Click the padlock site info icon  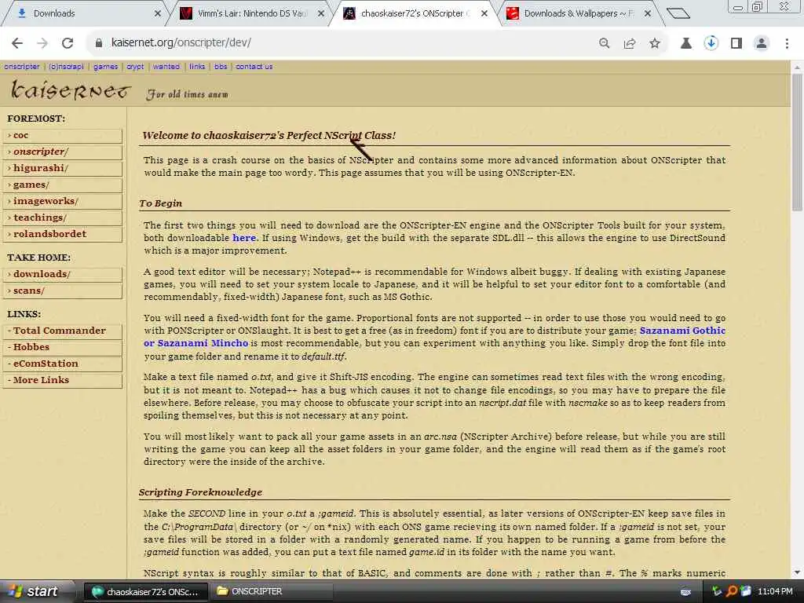coord(99,43)
